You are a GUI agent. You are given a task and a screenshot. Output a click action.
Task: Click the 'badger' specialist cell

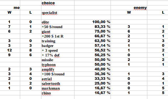pyautogui.click(x=58, y=45)
